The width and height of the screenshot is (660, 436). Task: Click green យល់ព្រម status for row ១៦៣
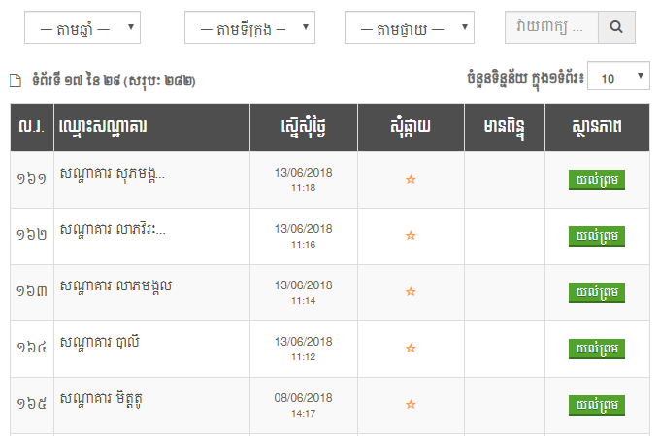(597, 292)
